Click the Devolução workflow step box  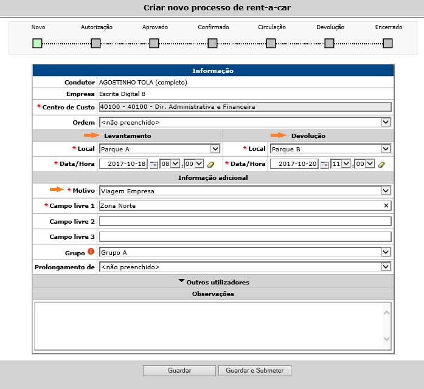point(329,43)
